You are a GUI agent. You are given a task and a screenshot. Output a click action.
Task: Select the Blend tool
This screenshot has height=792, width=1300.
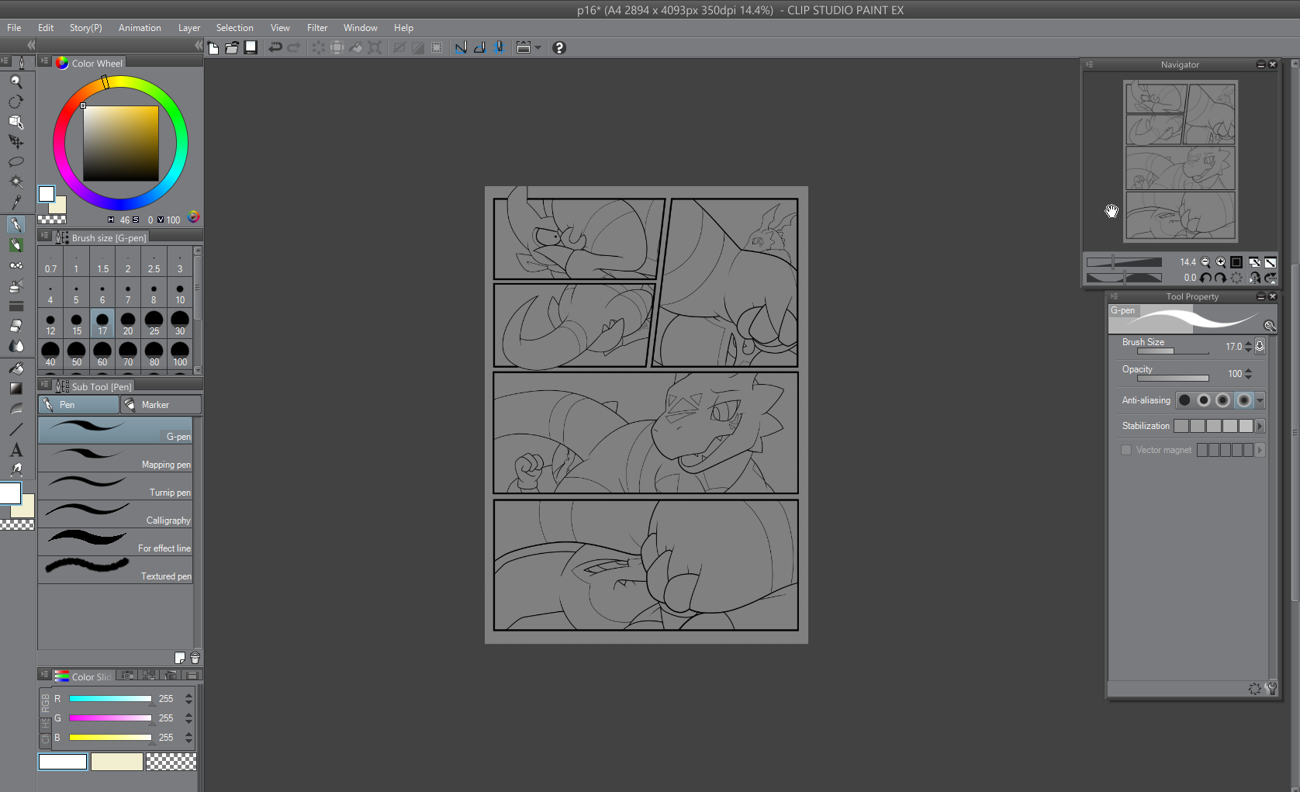click(x=16, y=346)
